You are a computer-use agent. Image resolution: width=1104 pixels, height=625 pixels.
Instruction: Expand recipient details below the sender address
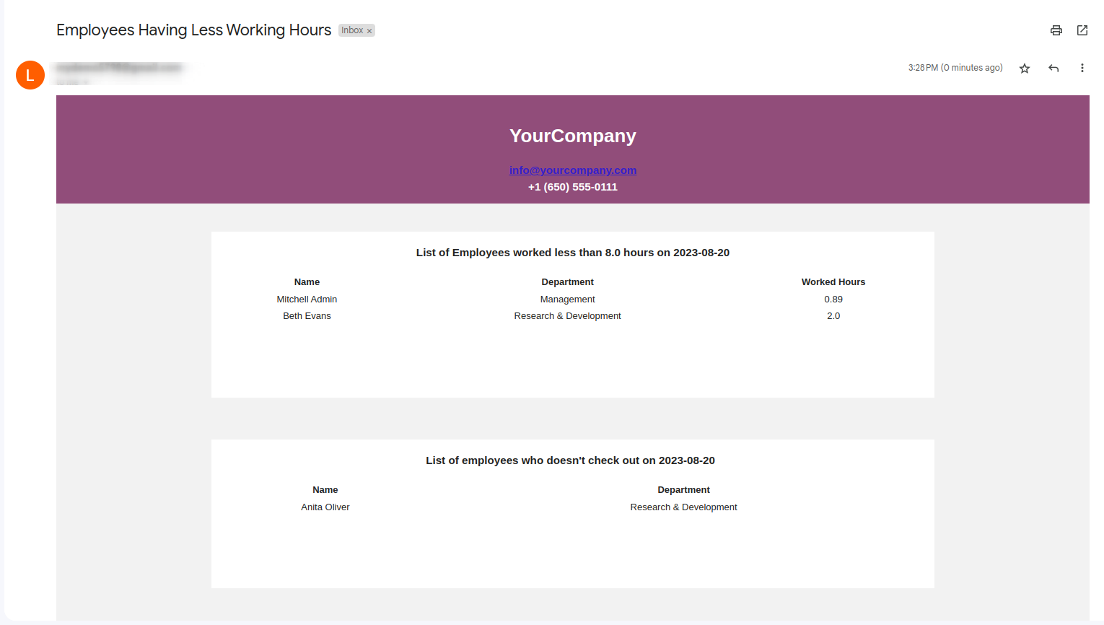point(84,82)
